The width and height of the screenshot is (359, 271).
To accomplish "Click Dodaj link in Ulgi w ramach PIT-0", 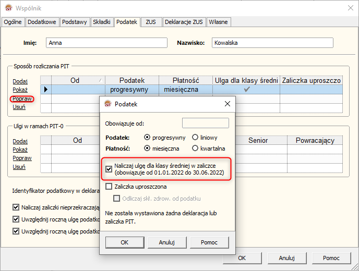I will point(20,141).
